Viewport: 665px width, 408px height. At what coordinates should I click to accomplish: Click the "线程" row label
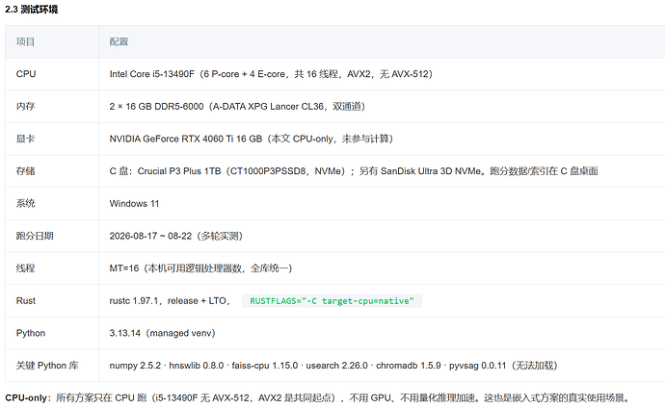click(25, 268)
